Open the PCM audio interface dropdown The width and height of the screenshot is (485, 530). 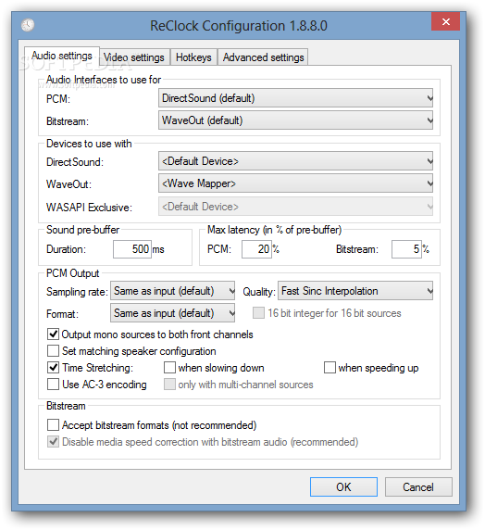click(x=295, y=98)
